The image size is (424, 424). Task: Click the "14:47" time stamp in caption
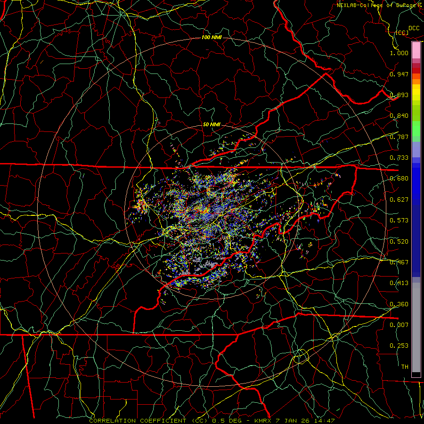click(x=325, y=421)
